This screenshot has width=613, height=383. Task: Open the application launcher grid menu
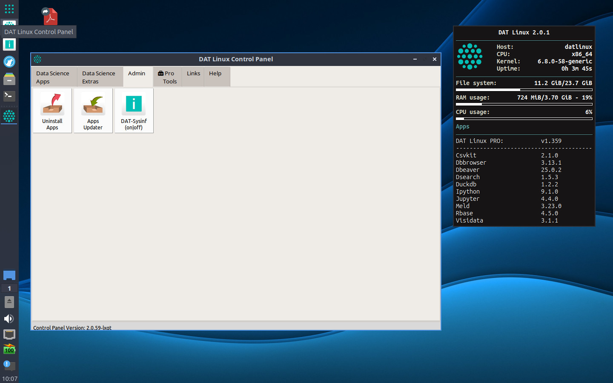coord(9,9)
